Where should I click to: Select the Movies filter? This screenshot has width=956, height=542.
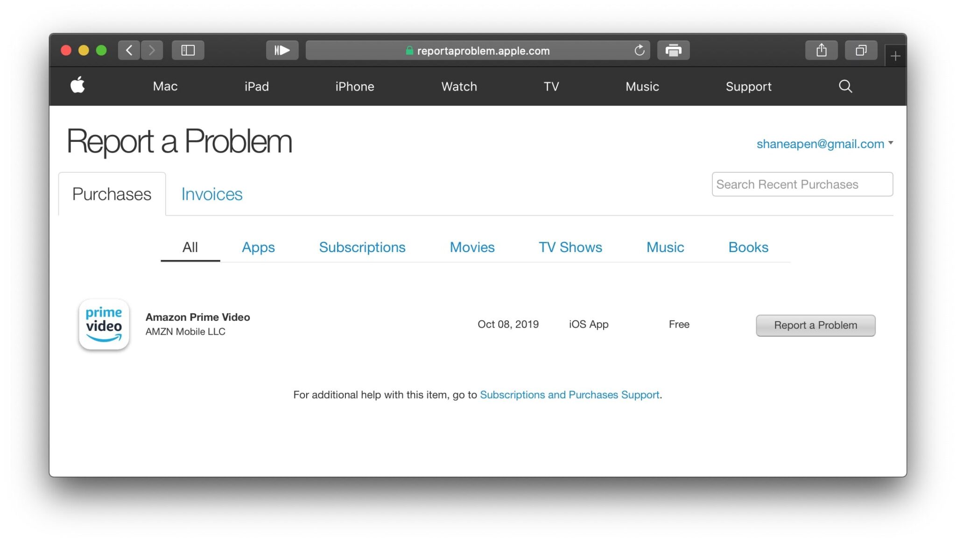pos(472,247)
